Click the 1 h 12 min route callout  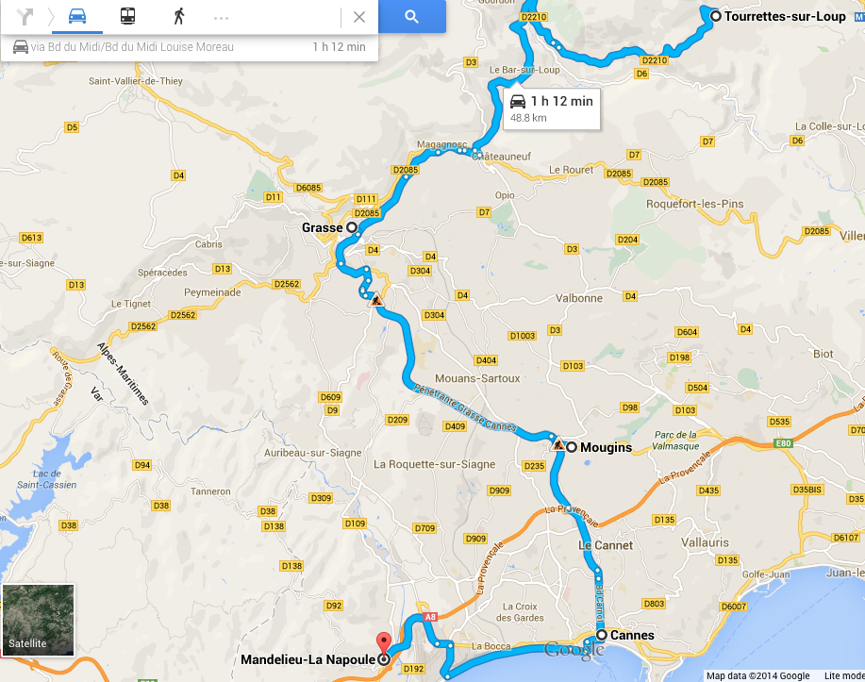click(551, 108)
